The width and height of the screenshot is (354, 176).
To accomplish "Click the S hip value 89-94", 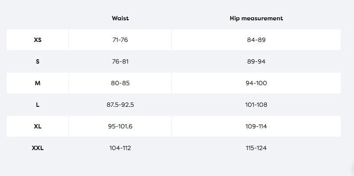I will tap(256, 61).
